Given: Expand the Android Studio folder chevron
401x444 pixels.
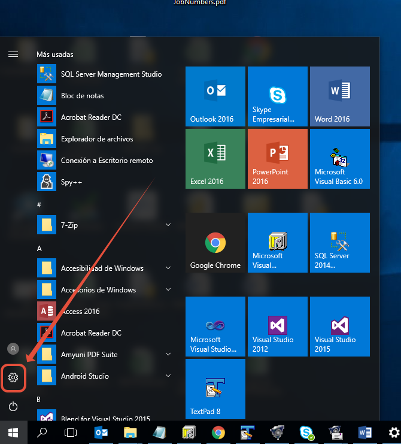Looking at the screenshot, I should 168,376.
